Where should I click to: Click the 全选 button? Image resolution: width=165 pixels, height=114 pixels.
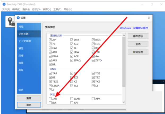[138, 44]
